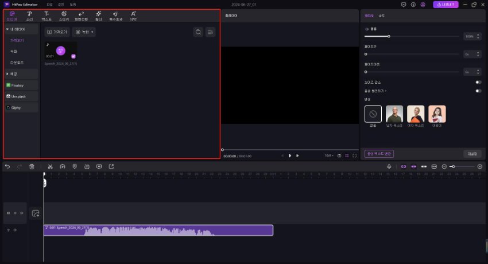Search media with the magnifier icon
This screenshot has height=264, width=488.
click(x=198, y=32)
